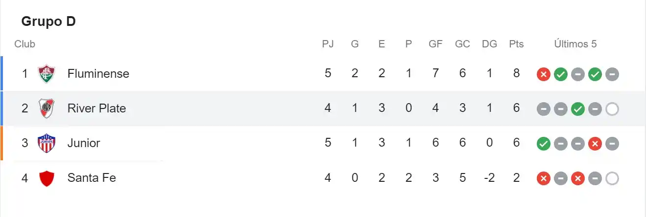Click the PJ column header
646x217 pixels.
328,44
